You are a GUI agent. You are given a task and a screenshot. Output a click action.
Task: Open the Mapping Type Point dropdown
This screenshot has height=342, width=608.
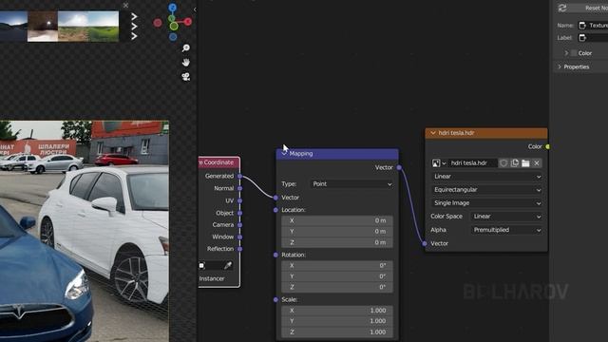pyautogui.click(x=352, y=184)
